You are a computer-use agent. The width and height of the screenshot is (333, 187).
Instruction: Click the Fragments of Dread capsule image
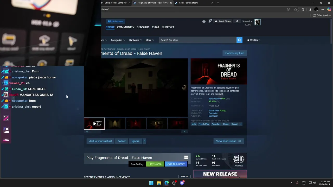point(219,71)
